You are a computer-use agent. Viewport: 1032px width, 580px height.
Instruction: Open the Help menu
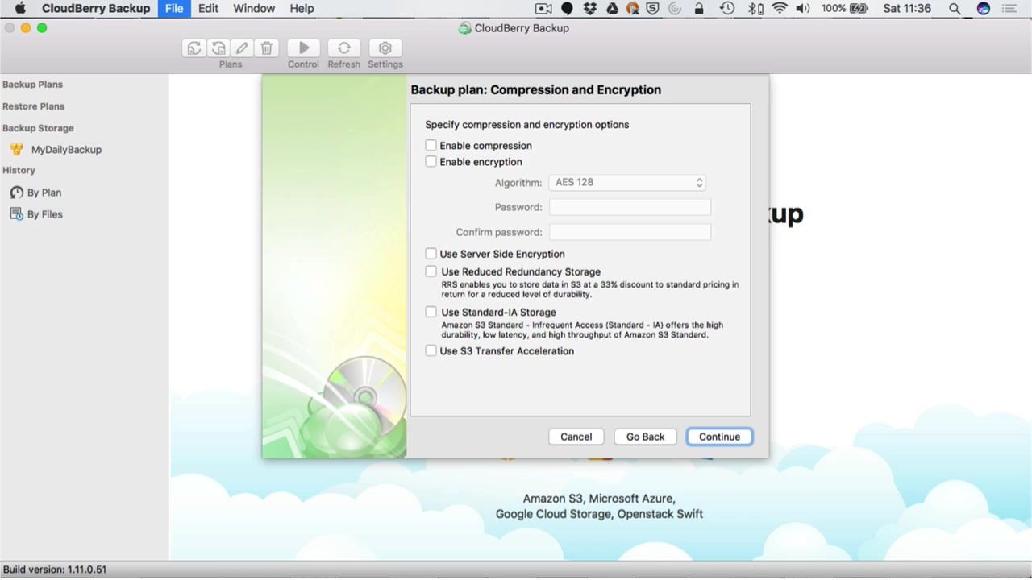(302, 9)
